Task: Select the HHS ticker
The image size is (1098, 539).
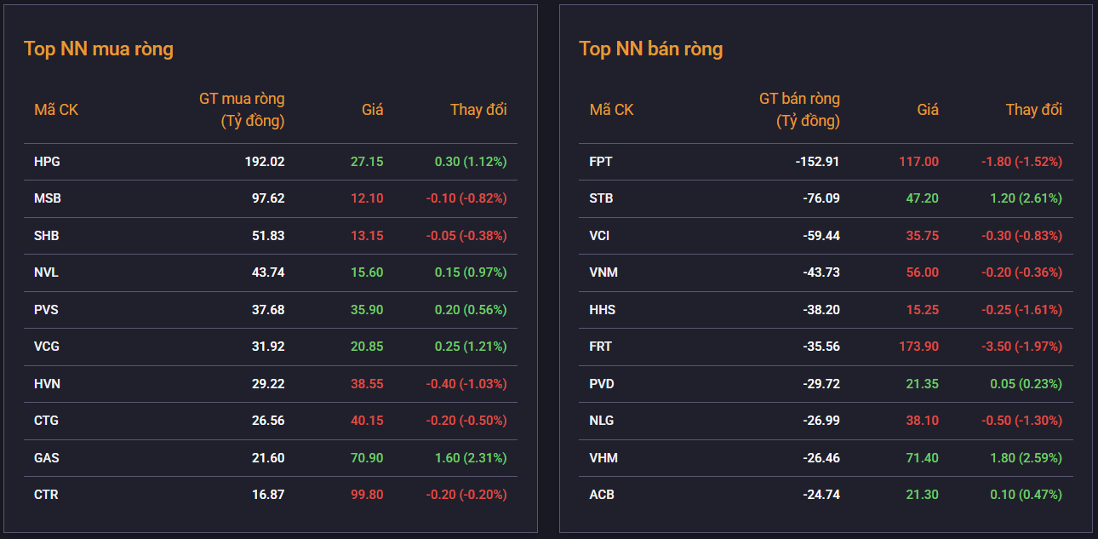Action: pos(603,310)
